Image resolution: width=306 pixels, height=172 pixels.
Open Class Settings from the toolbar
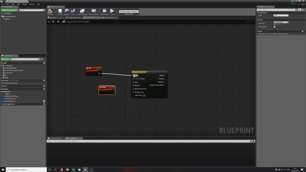(82, 11)
